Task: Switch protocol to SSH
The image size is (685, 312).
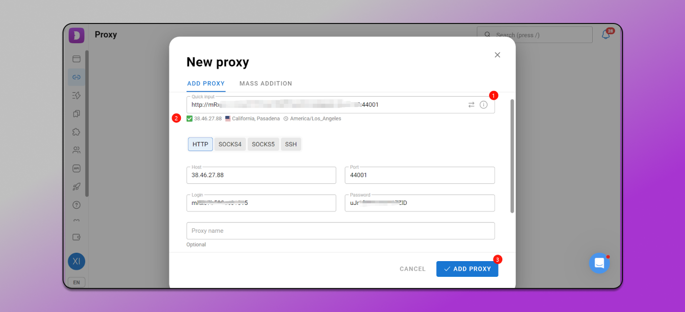Action: pyautogui.click(x=291, y=144)
